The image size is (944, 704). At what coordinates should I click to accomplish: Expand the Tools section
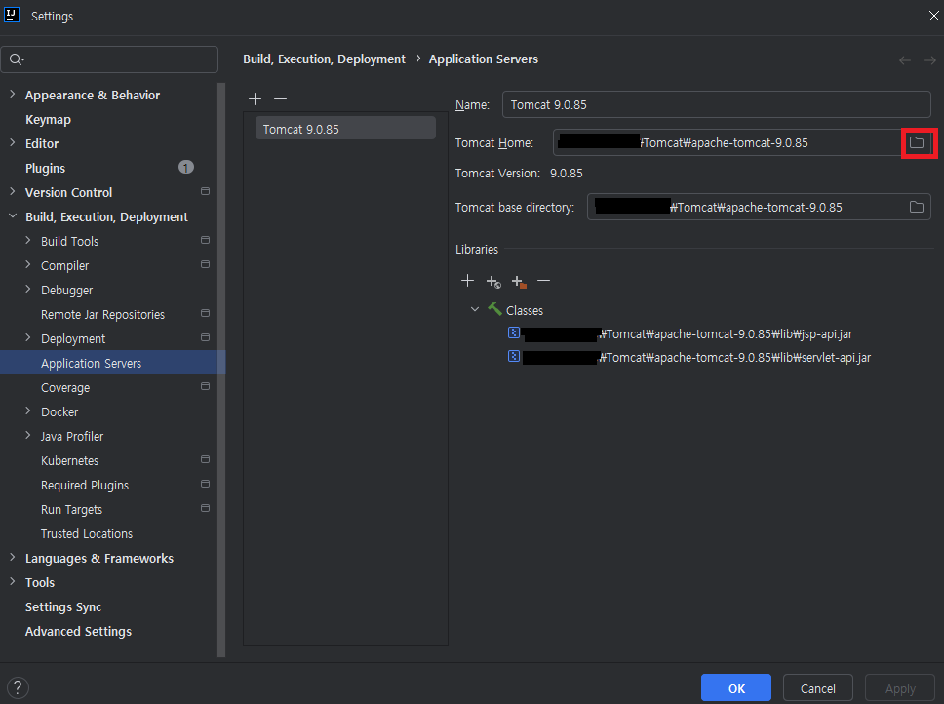[13, 581]
